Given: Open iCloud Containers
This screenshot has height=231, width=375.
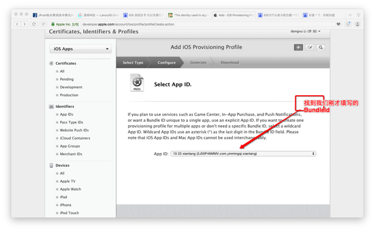Looking at the screenshot, I should tap(75, 138).
